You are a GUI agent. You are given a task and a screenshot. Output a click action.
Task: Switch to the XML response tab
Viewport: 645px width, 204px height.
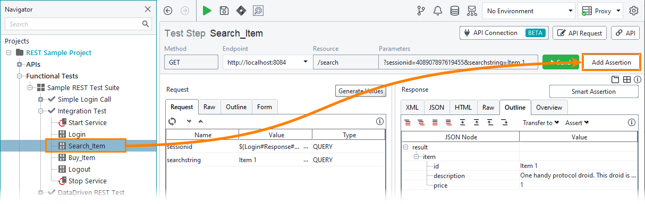coord(412,107)
